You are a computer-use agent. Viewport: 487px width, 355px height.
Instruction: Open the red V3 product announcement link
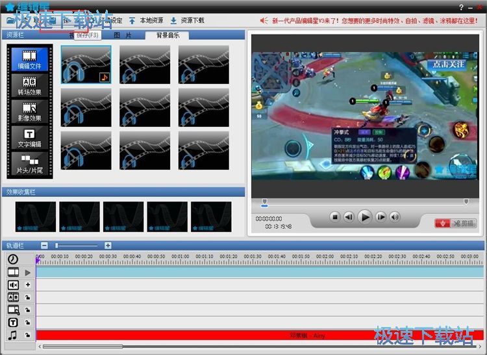tap(375, 21)
